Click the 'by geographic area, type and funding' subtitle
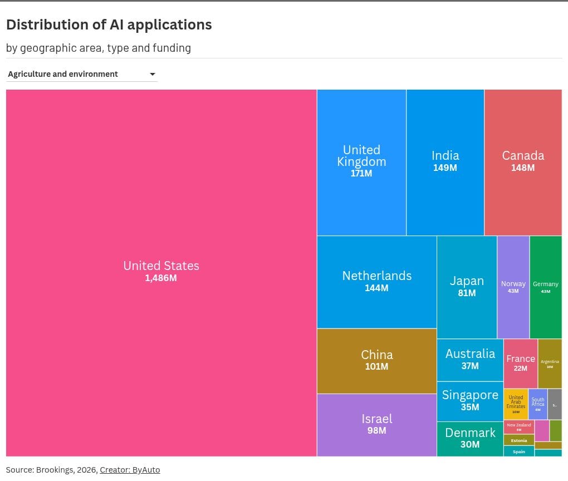Viewport: 568px width, 481px height. point(99,48)
